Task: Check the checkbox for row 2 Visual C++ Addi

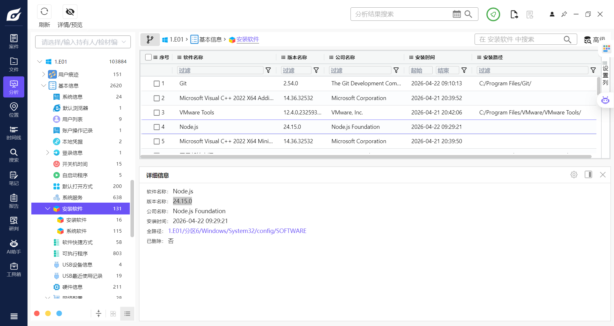Action: pos(157,98)
